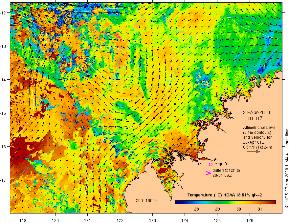Click the longitude axis label 124

(185, 220)
